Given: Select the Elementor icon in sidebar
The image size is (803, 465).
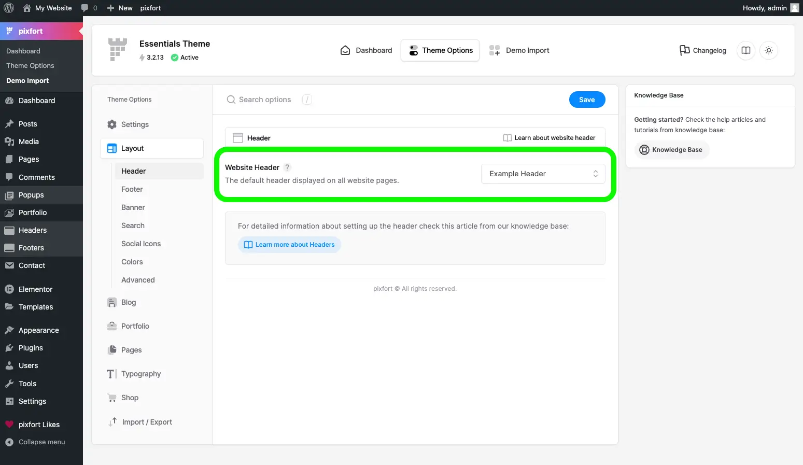Looking at the screenshot, I should point(9,289).
